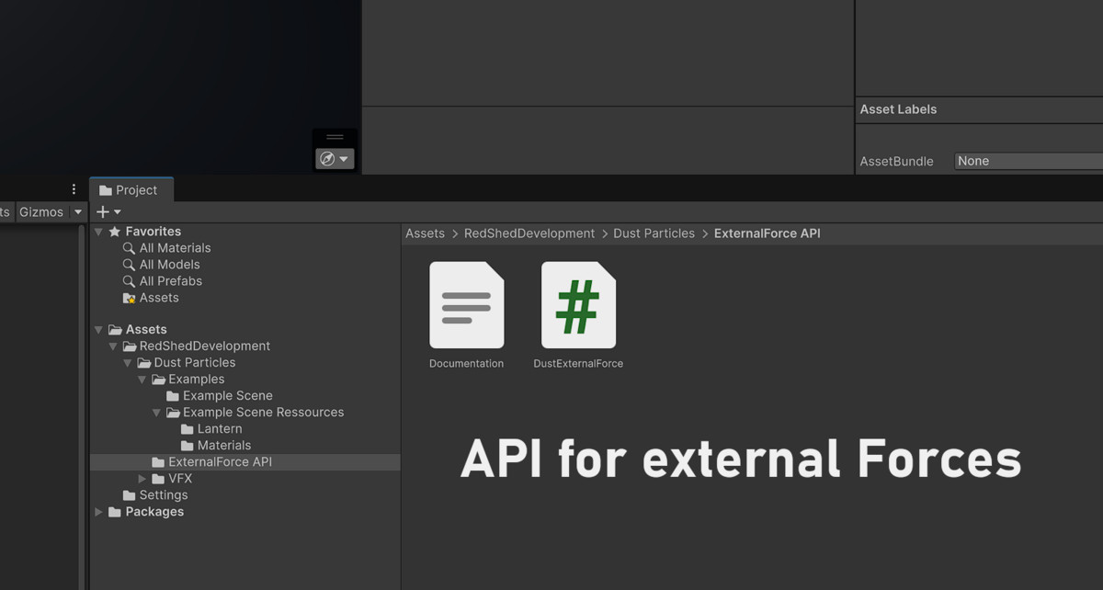1103x590 pixels.
Task: Select the Packages folder
Action: (154, 511)
